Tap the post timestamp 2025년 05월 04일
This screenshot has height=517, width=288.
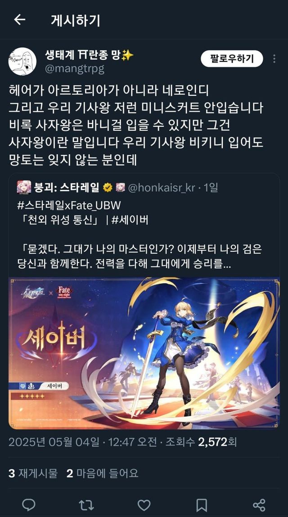click(x=54, y=442)
